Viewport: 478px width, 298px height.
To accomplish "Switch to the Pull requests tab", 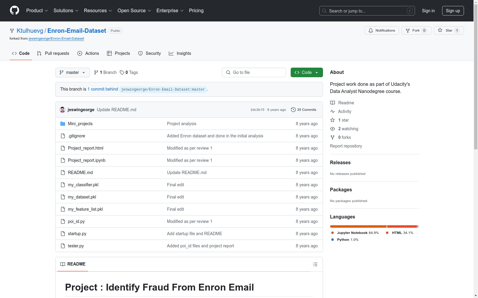I will click(x=53, y=53).
